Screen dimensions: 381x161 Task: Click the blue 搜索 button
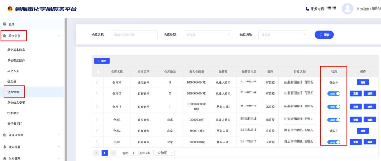(324, 35)
